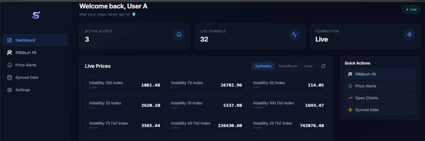Click the price 1061.48
425x141 pixels.
click(151, 85)
